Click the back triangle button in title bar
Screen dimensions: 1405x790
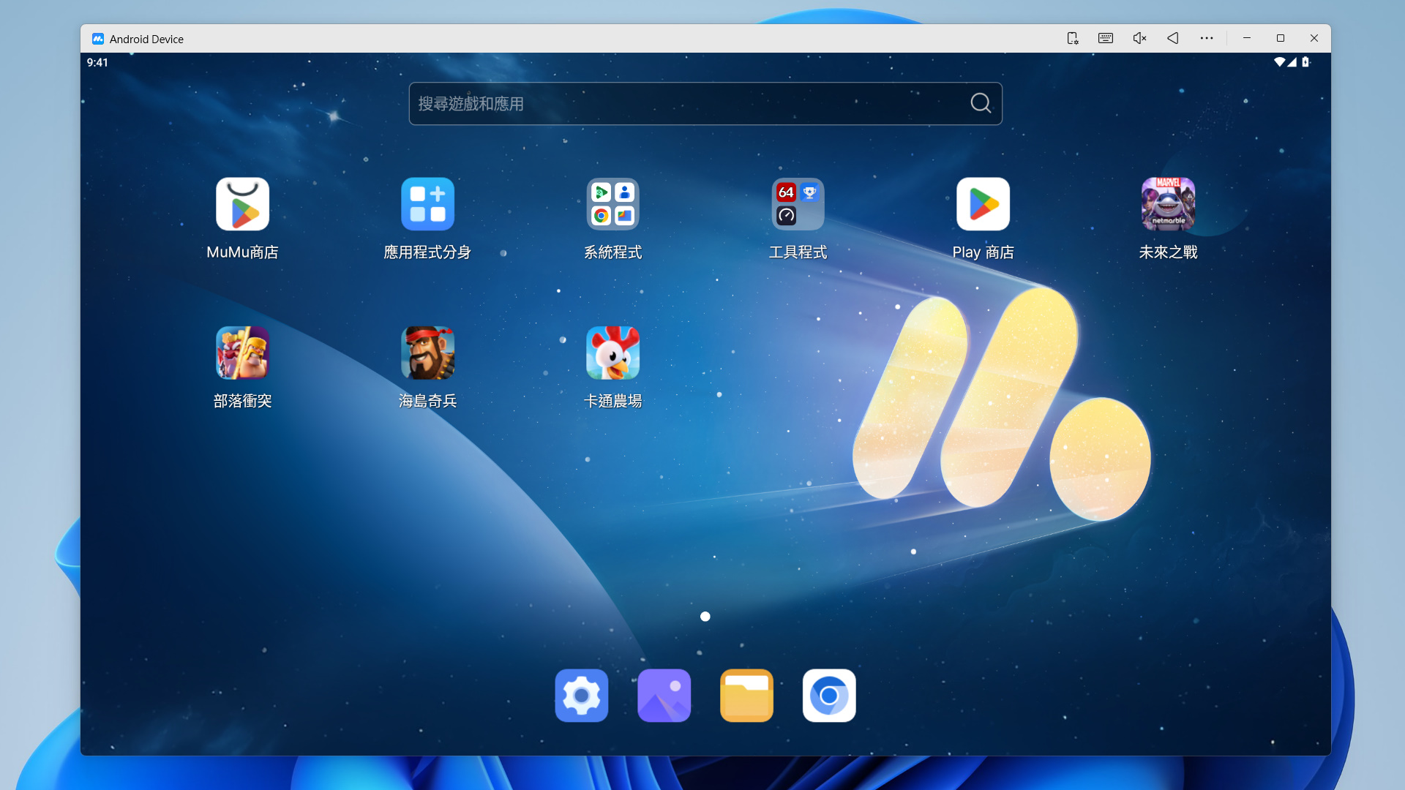[x=1173, y=38]
